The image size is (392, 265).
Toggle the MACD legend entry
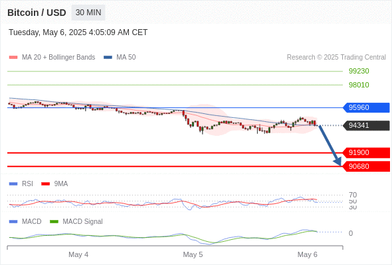point(25,221)
